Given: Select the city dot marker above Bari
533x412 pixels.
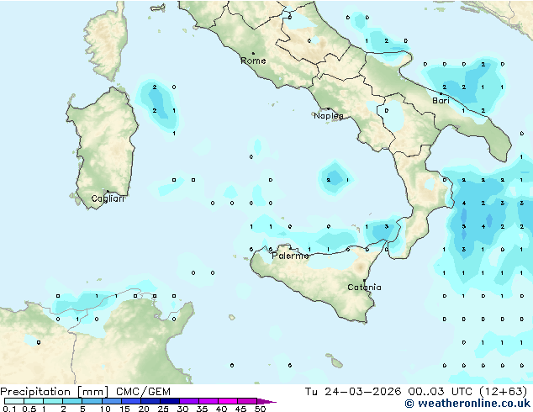Looking at the screenshot, I should (441, 93).
